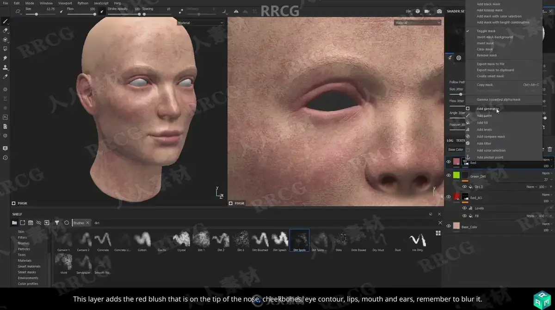Select the Dirt Spots brush thumbnail
The width and height of the screenshot is (555, 310).
click(299, 241)
